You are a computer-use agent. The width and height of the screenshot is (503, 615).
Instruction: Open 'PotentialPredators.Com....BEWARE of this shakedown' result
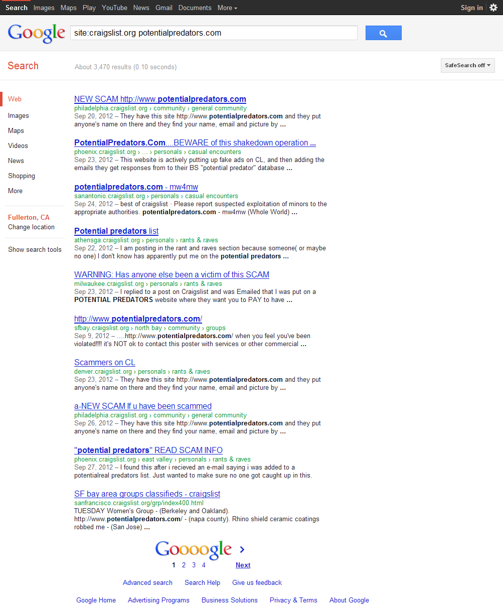[195, 142]
